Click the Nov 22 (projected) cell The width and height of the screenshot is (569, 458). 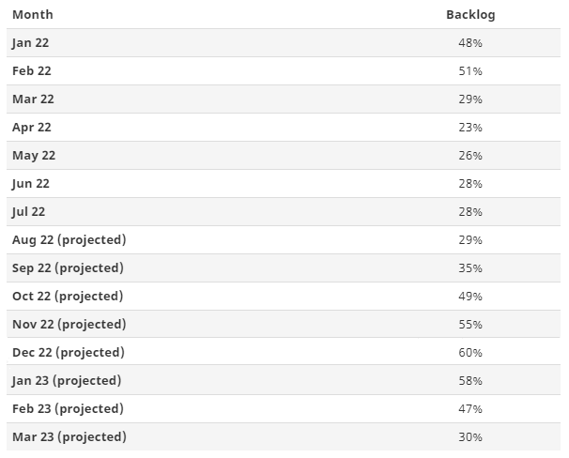69,325
